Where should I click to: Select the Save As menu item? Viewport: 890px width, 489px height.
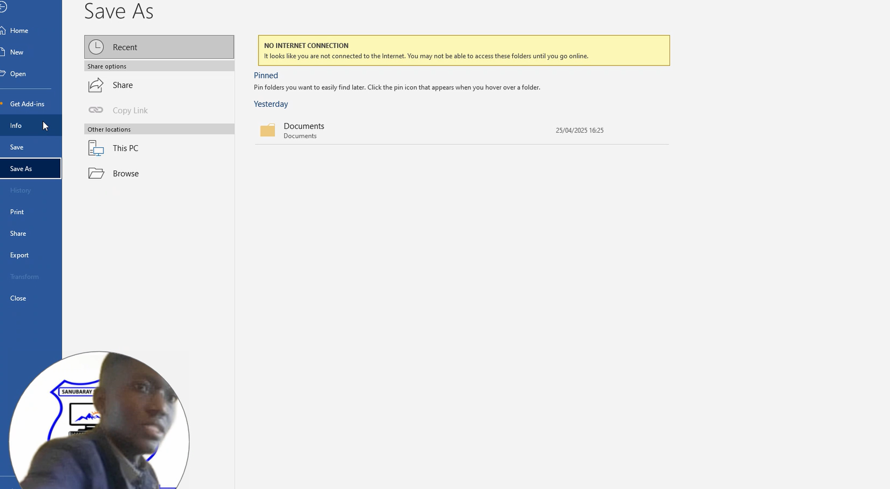click(x=21, y=169)
